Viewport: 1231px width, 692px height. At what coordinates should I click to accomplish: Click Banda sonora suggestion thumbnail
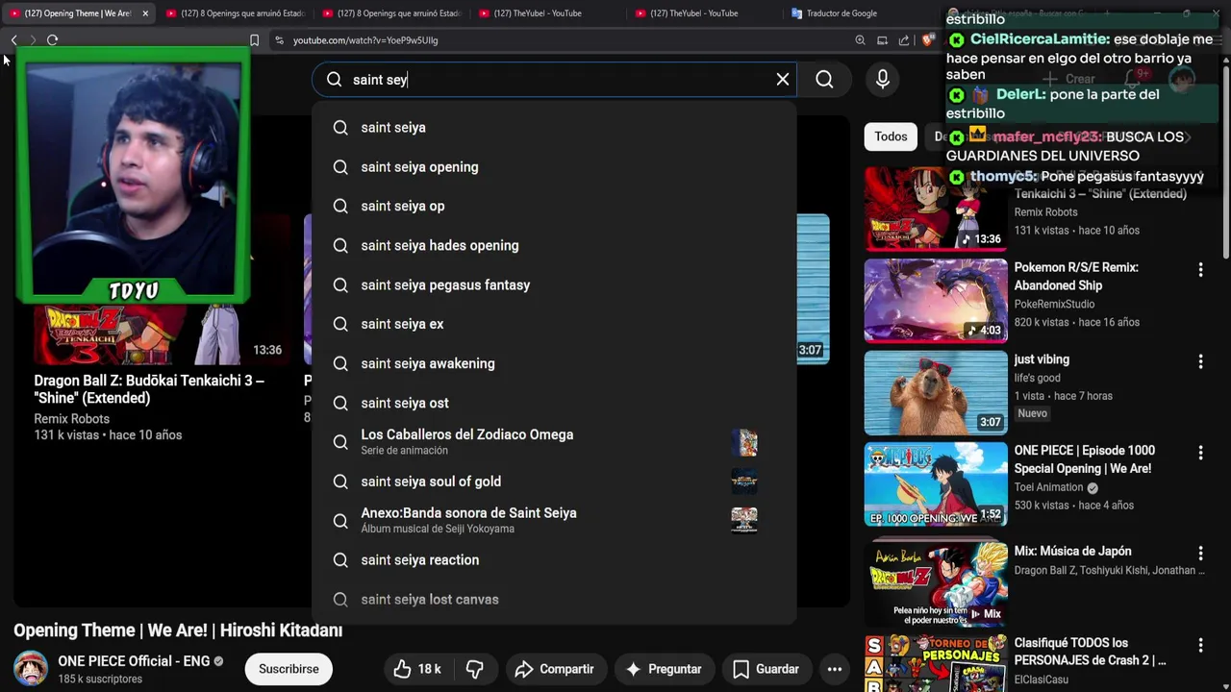point(744,521)
